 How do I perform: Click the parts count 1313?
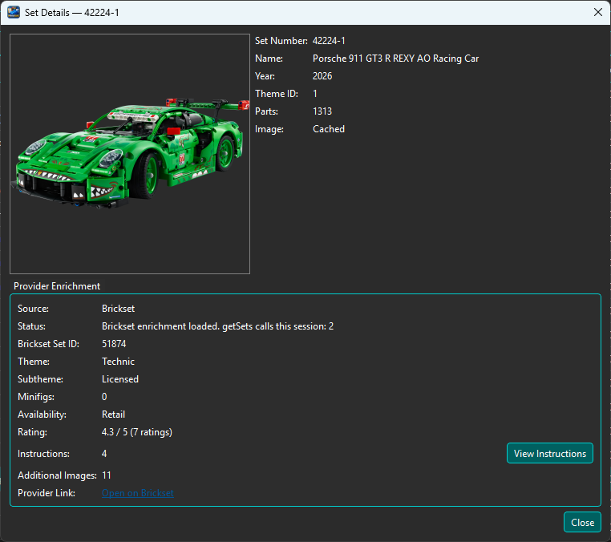coord(322,111)
